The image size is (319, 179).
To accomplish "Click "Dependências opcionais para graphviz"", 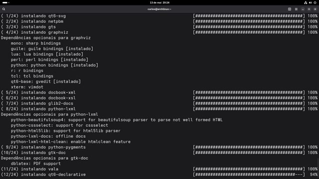I will 46,38.
